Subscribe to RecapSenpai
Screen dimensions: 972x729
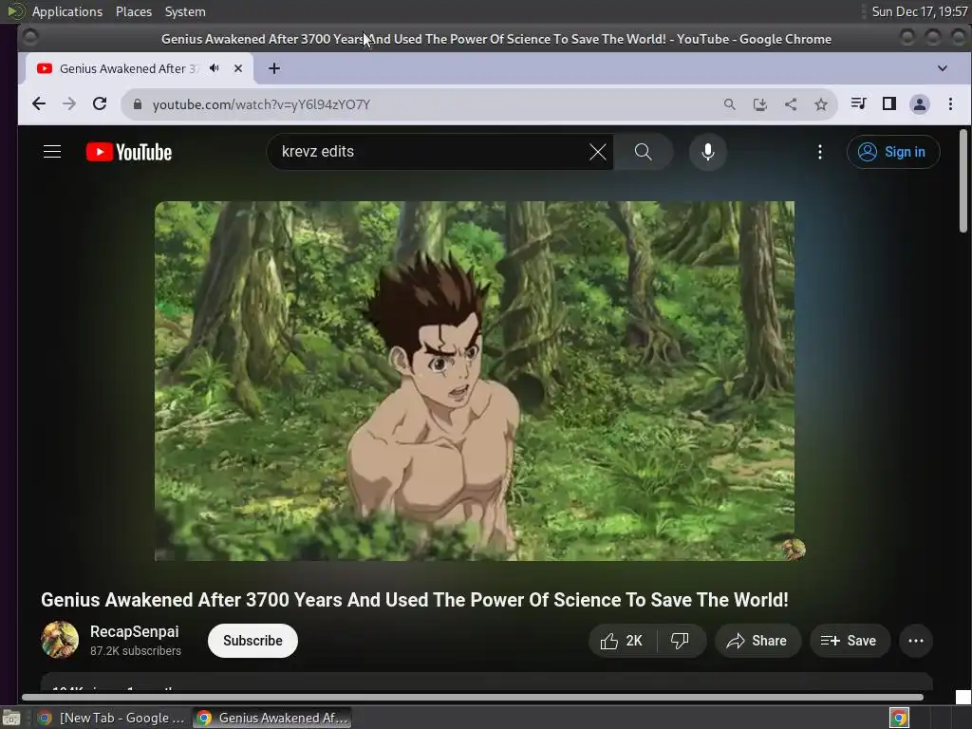tap(252, 641)
